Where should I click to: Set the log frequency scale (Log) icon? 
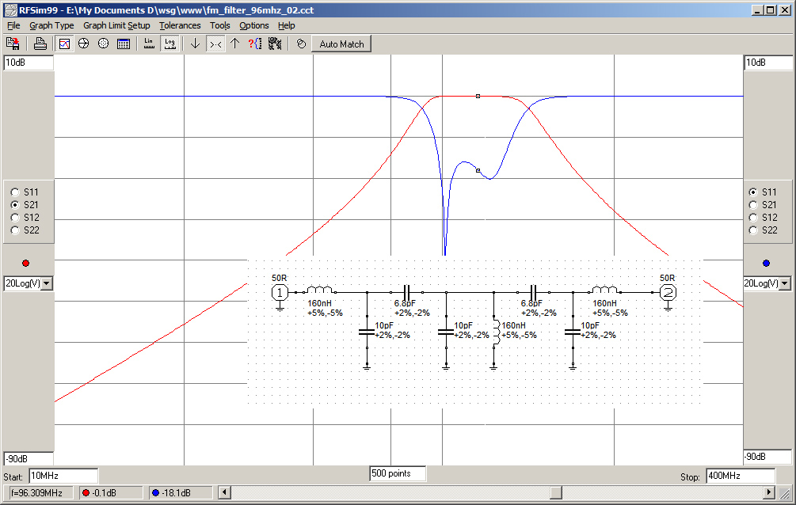point(169,44)
